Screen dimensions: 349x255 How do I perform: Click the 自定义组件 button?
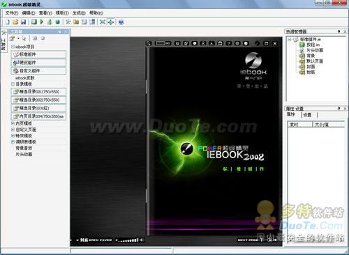click(38, 70)
